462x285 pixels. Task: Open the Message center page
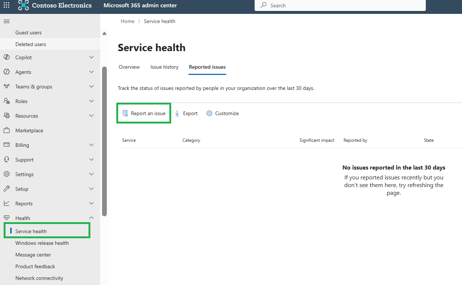pyautogui.click(x=33, y=255)
